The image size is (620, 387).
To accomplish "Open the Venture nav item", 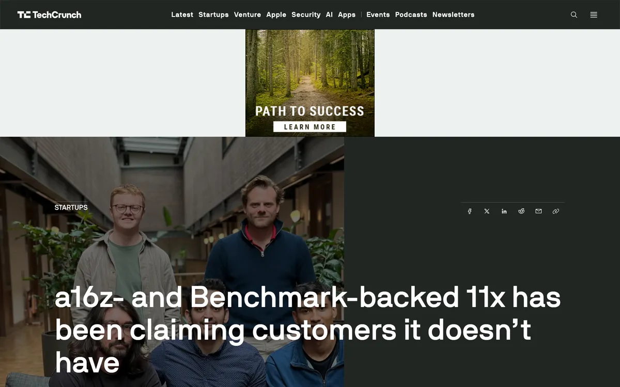I will tap(247, 14).
